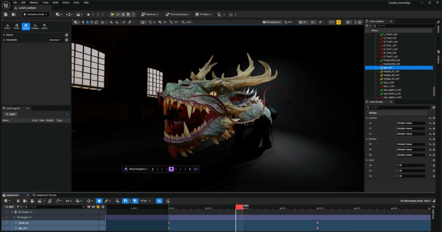Open the Tools menu

(x=45, y=3)
